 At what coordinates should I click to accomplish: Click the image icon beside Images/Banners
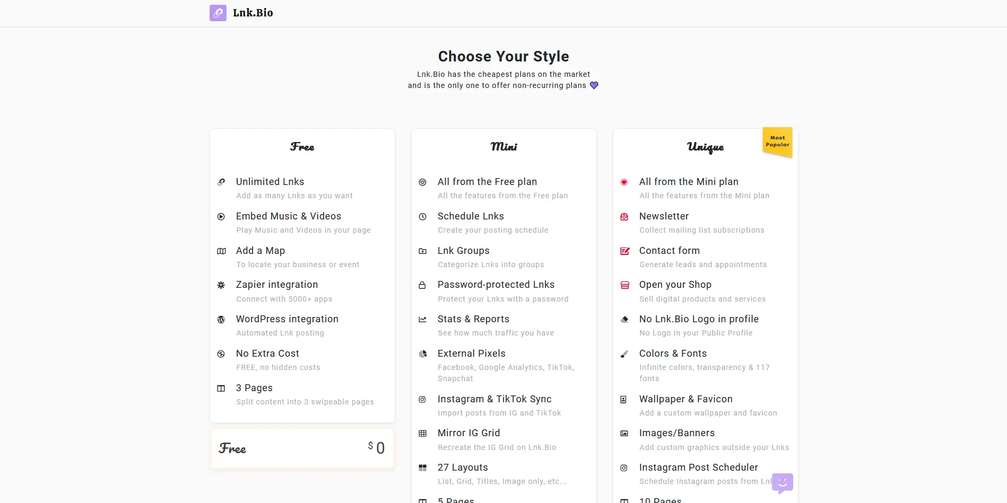[x=624, y=434]
